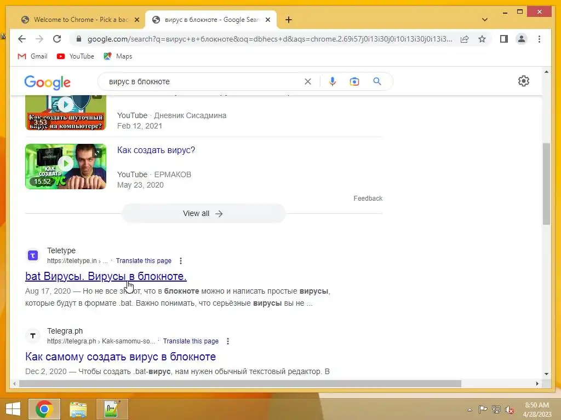Open the Action Center flag icon

(x=483, y=410)
